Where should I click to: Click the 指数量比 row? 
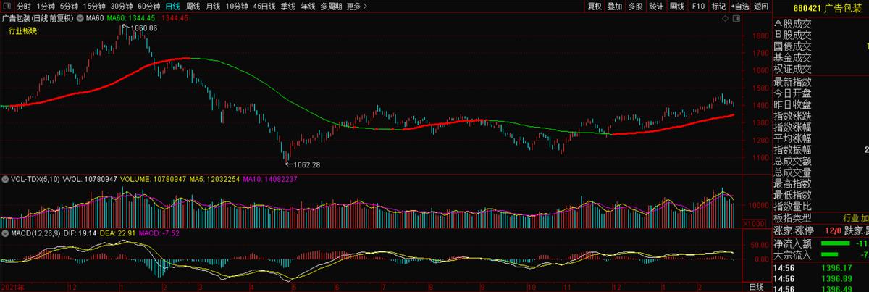pos(820,207)
